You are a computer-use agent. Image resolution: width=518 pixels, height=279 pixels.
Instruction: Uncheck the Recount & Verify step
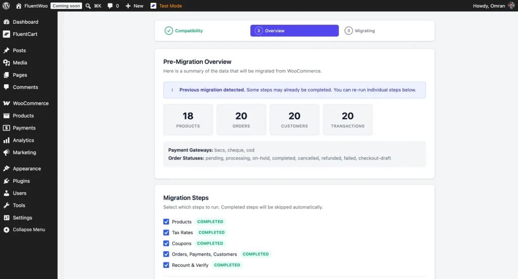166,265
